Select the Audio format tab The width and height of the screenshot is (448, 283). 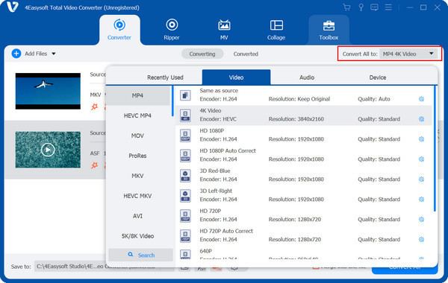(x=307, y=77)
